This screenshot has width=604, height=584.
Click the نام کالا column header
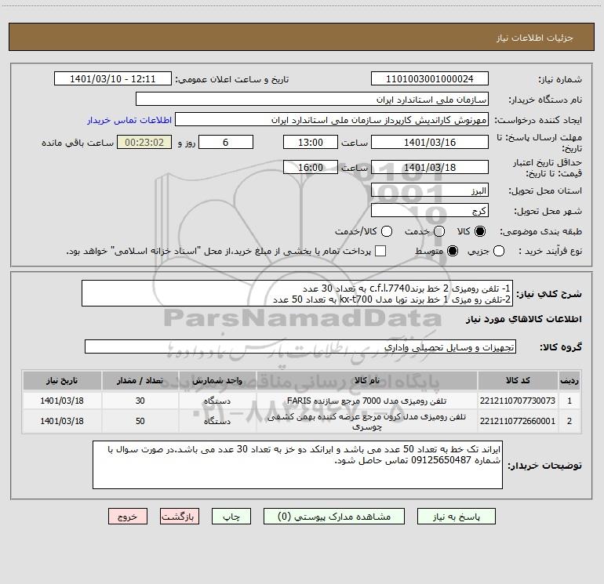(x=367, y=380)
